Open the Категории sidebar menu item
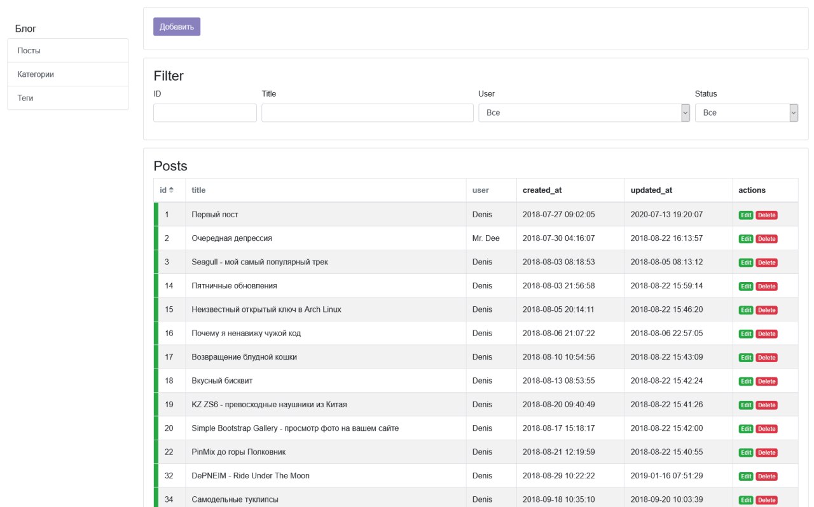The height and width of the screenshot is (507, 814). click(x=68, y=74)
